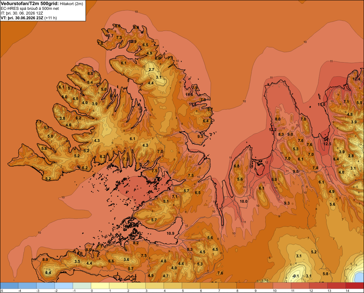
Task: Click the Veðurstofan/T2m 500grid title
Action: (x=29, y=4)
